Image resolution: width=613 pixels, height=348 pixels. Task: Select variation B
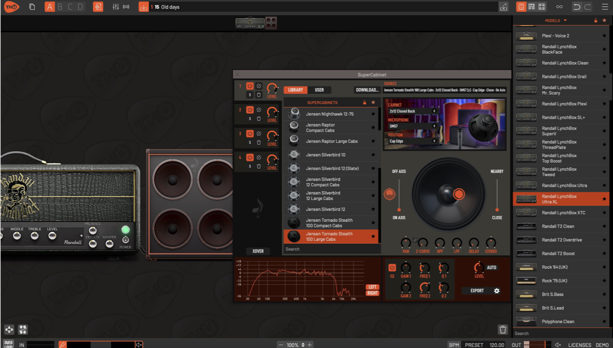[60, 7]
